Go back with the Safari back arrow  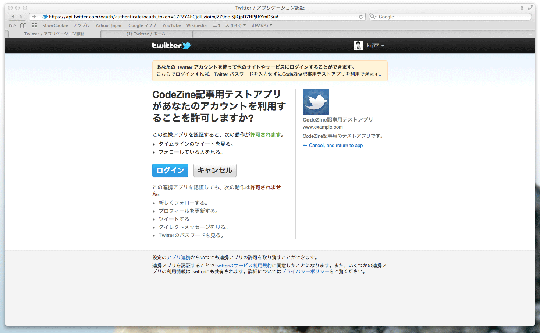click(13, 17)
